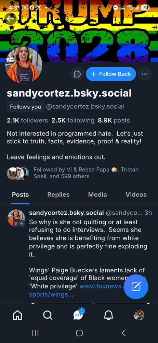
Task: Open the three-dot profile options menu
Action: [144, 74]
